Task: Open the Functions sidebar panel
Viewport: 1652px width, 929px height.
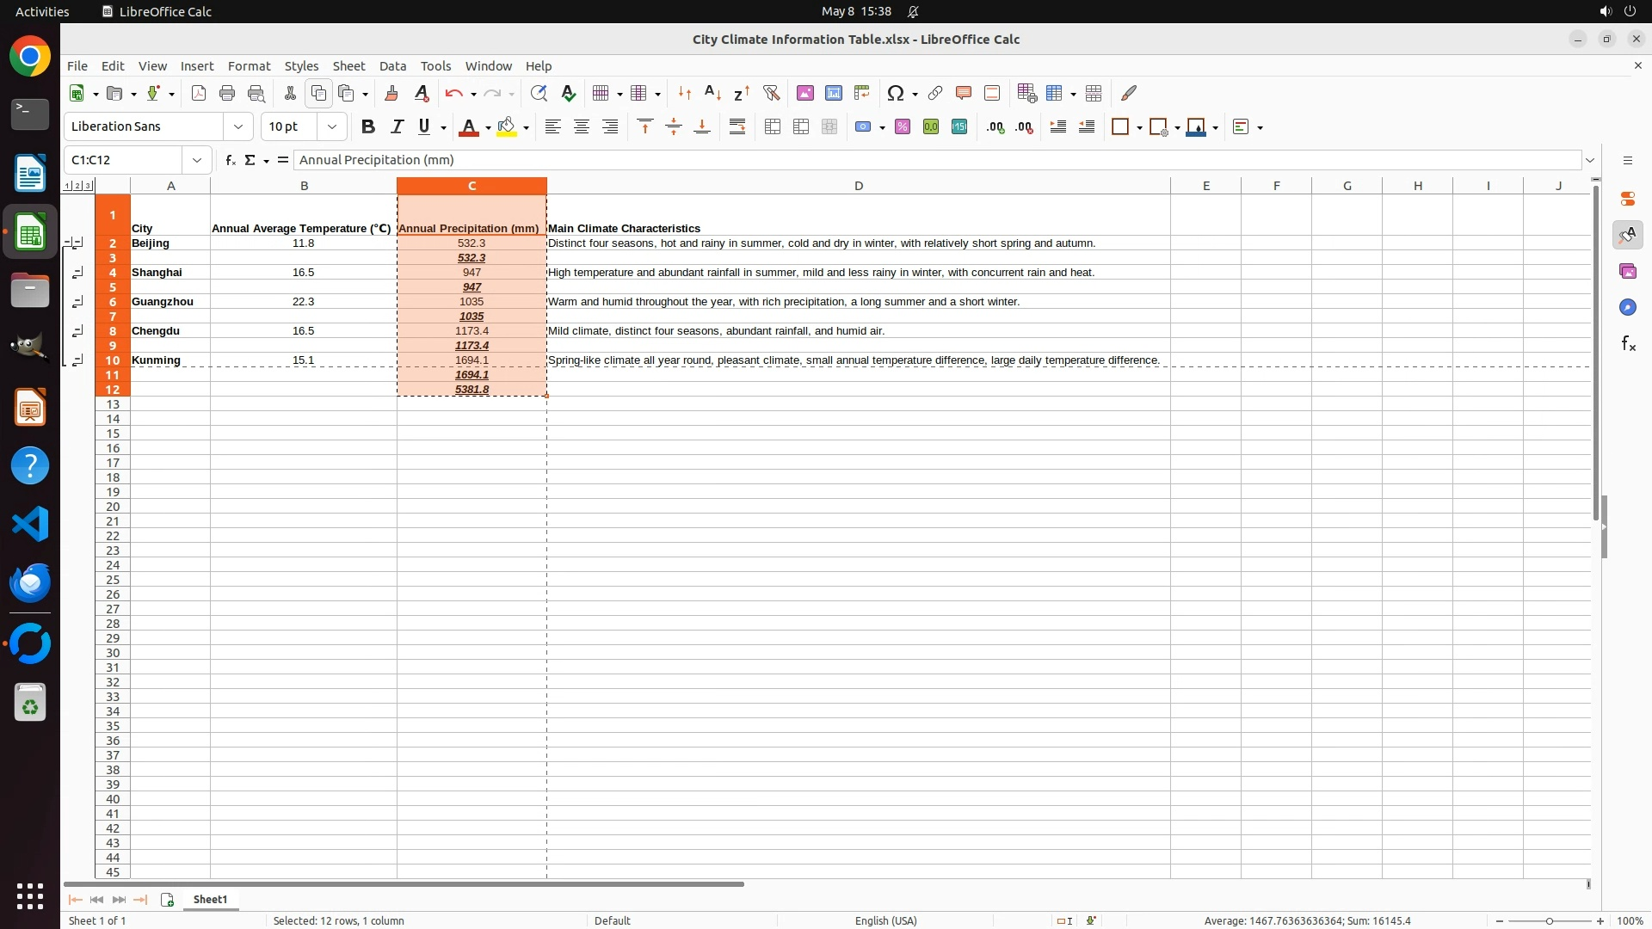Action: pyautogui.click(x=1628, y=344)
